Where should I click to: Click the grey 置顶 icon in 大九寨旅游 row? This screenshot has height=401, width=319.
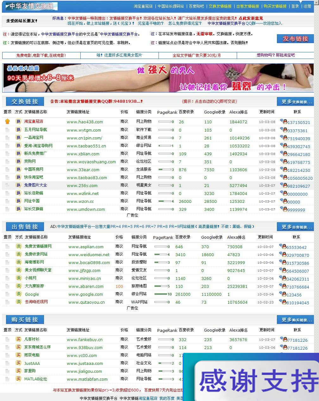pos(7,286)
